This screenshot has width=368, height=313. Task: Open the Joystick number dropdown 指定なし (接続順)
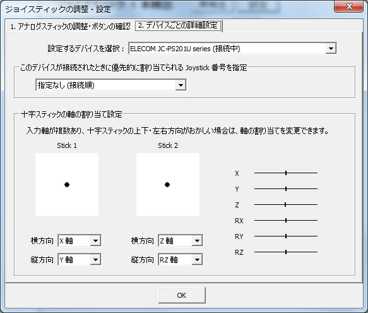click(111, 85)
